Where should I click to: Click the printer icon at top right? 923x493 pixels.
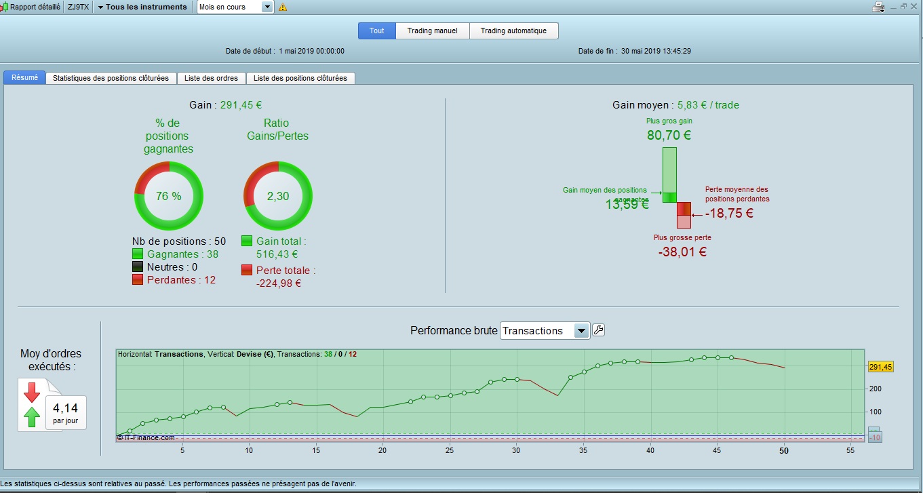pyautogui.click(x=878, y=7)
